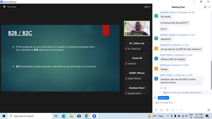The height and width of the screenshot is (119, 212).
Task: Expand the Everyone recipient dropdown
Action: click(163, 98)
